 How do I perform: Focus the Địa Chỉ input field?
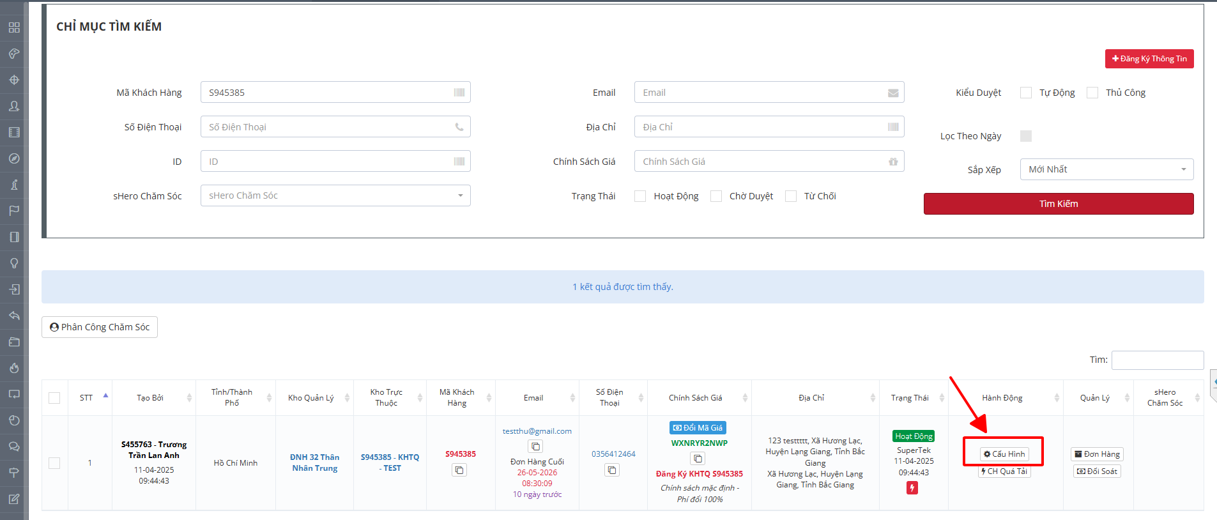769,126
